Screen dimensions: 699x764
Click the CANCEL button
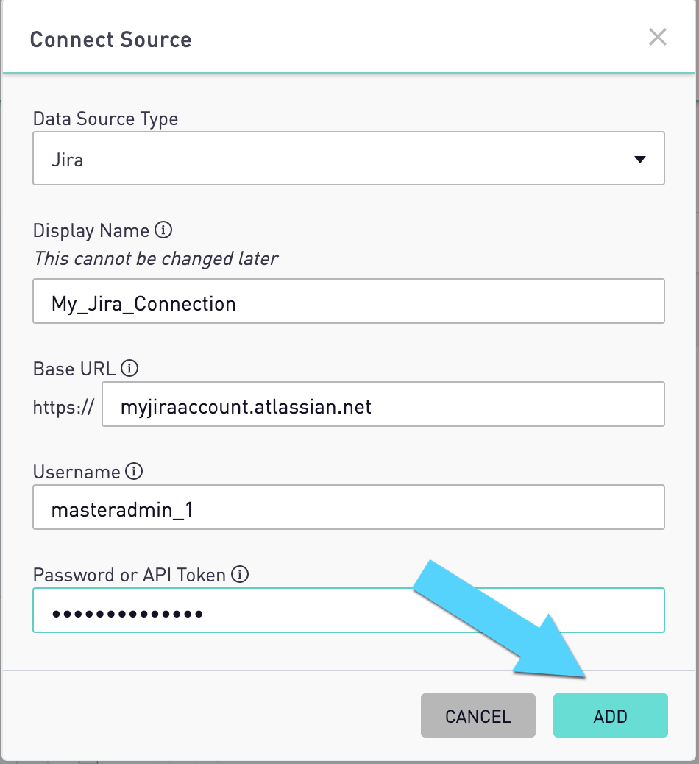478,715
